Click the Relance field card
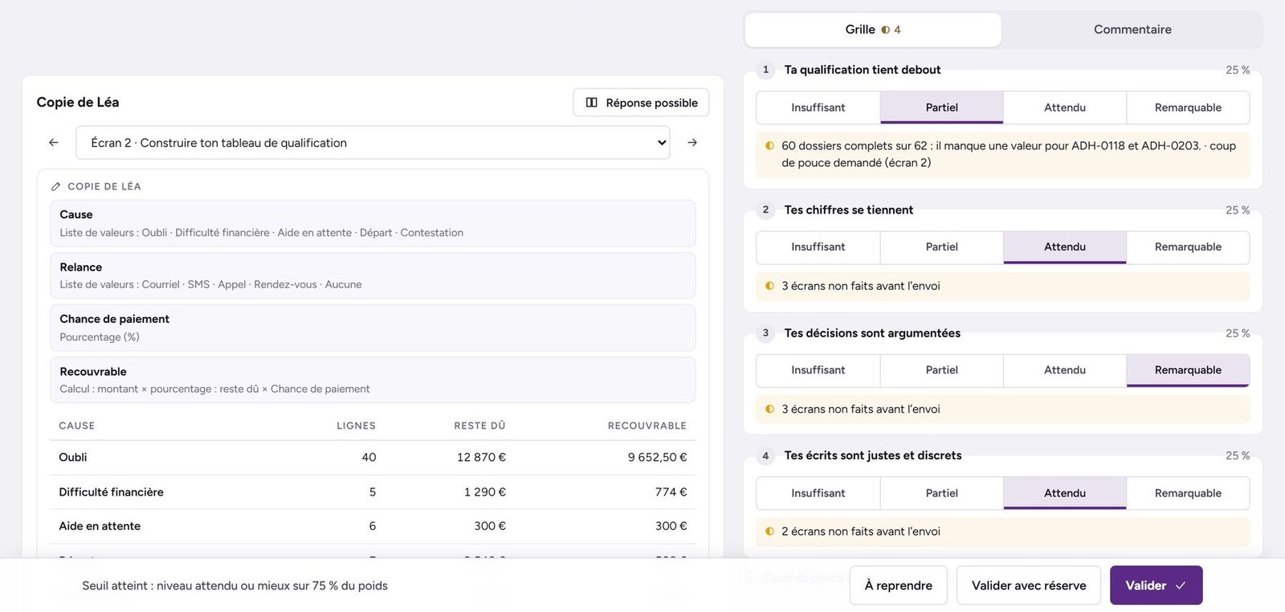 (373, 275)
